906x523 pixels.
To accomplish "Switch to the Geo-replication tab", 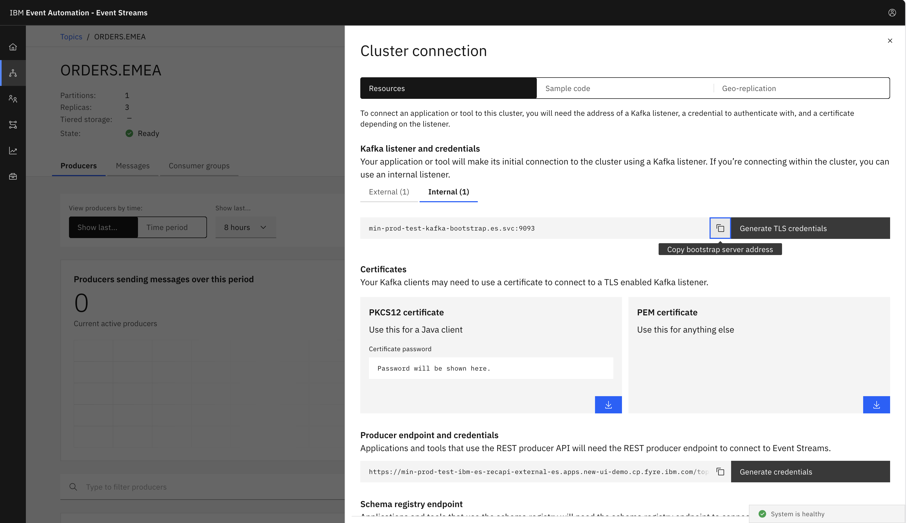I will pyautogui.click(x=801, y=88).
